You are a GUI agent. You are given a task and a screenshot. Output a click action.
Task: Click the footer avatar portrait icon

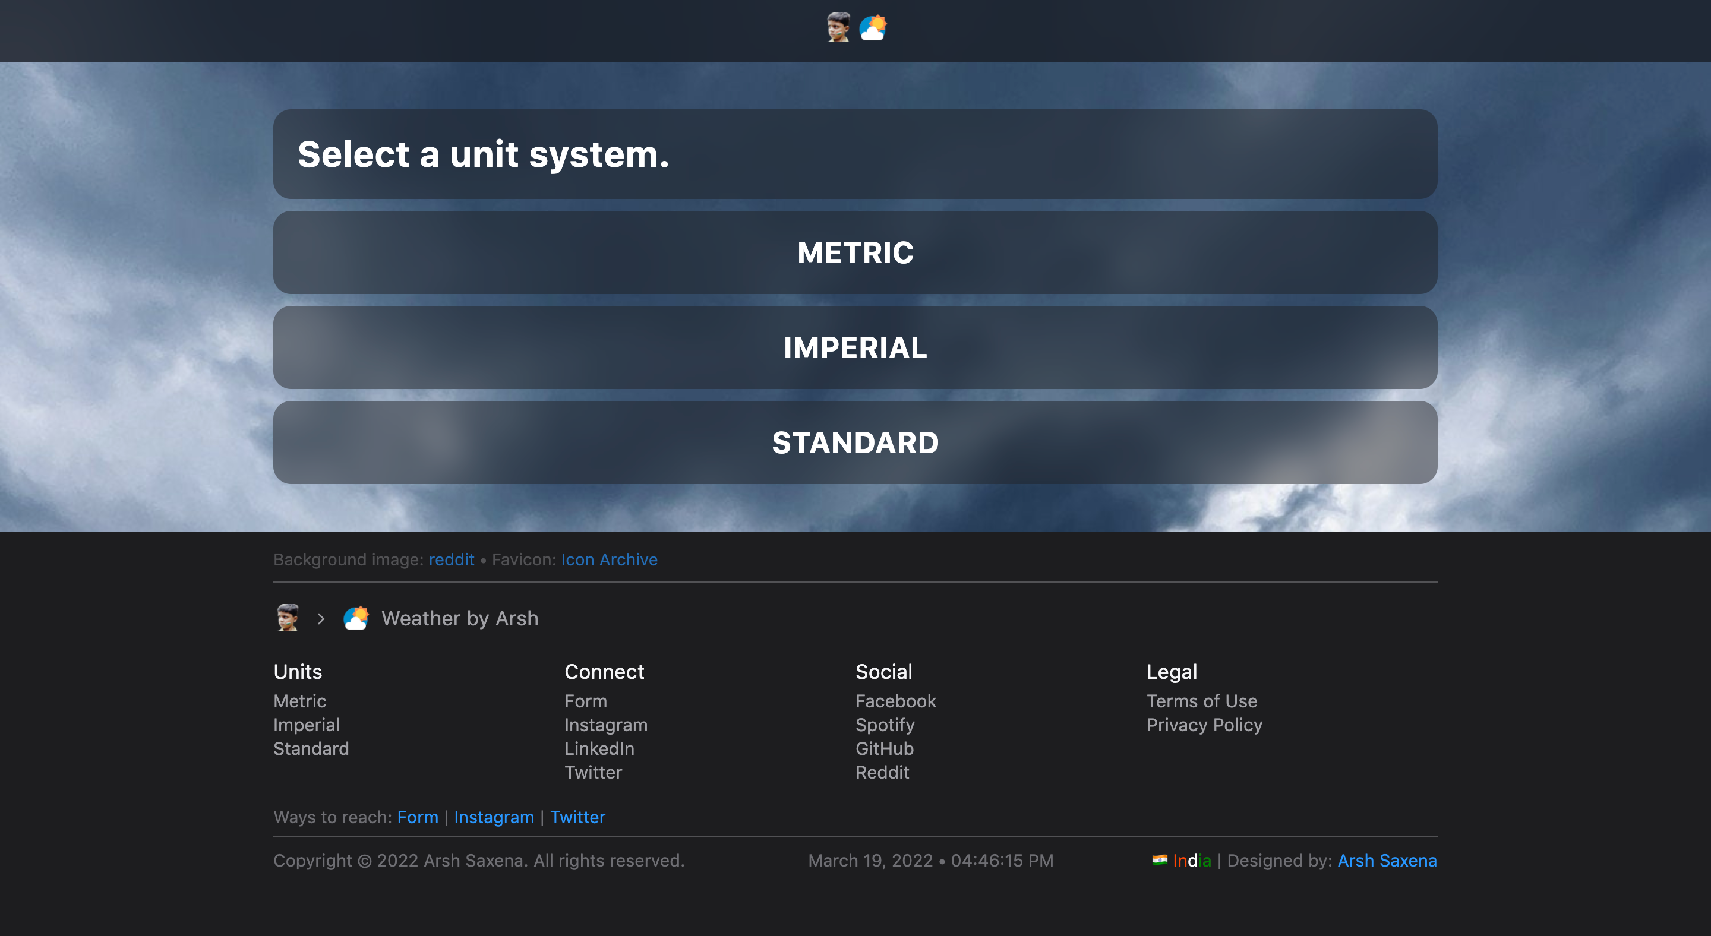point(288,618)
